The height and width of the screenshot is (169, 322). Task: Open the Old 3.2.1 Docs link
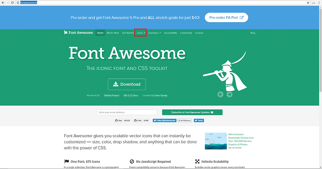(x=131, y=96)
